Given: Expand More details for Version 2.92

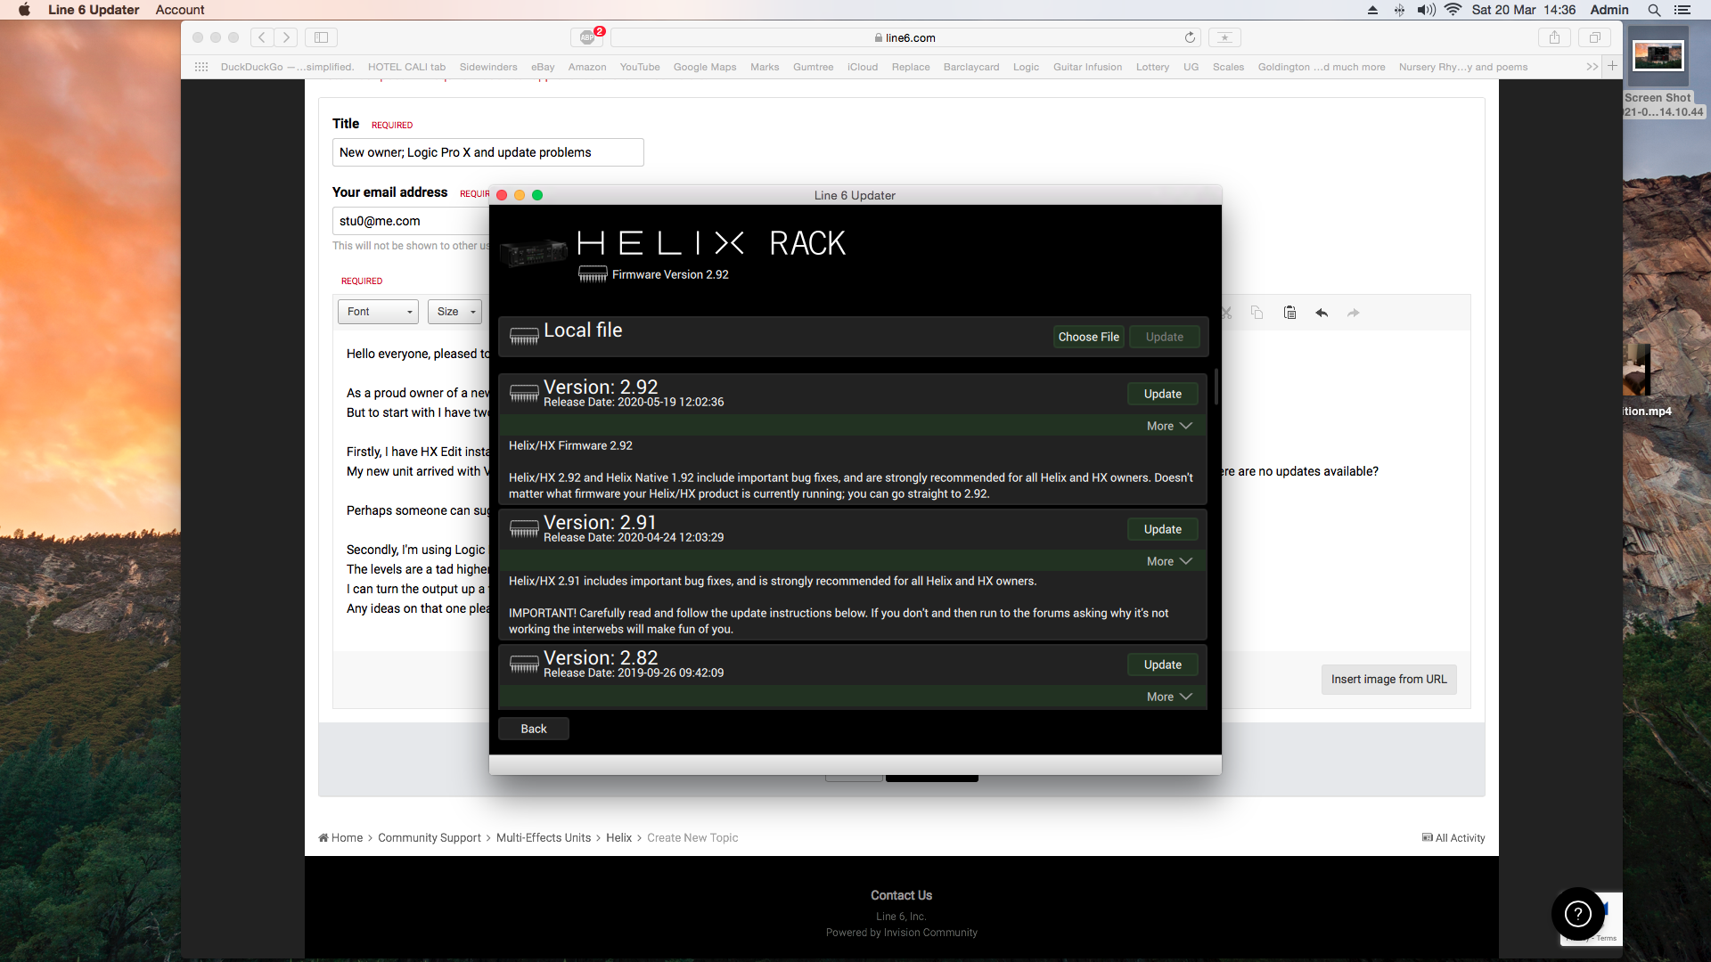Looking at the screenshot, I should point(1168,426).
